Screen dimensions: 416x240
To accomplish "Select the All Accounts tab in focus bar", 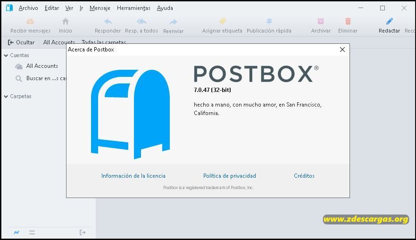I will click(59, 42).
